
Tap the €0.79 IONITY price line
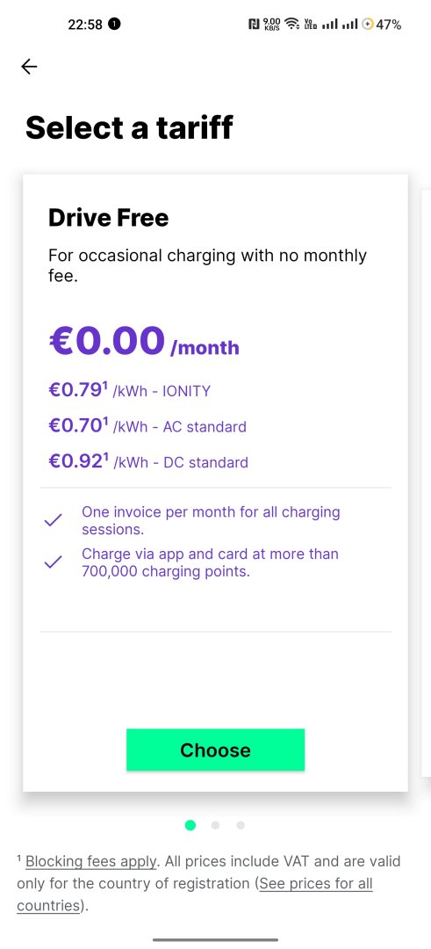pyautogui.click(x=129, y=390)
